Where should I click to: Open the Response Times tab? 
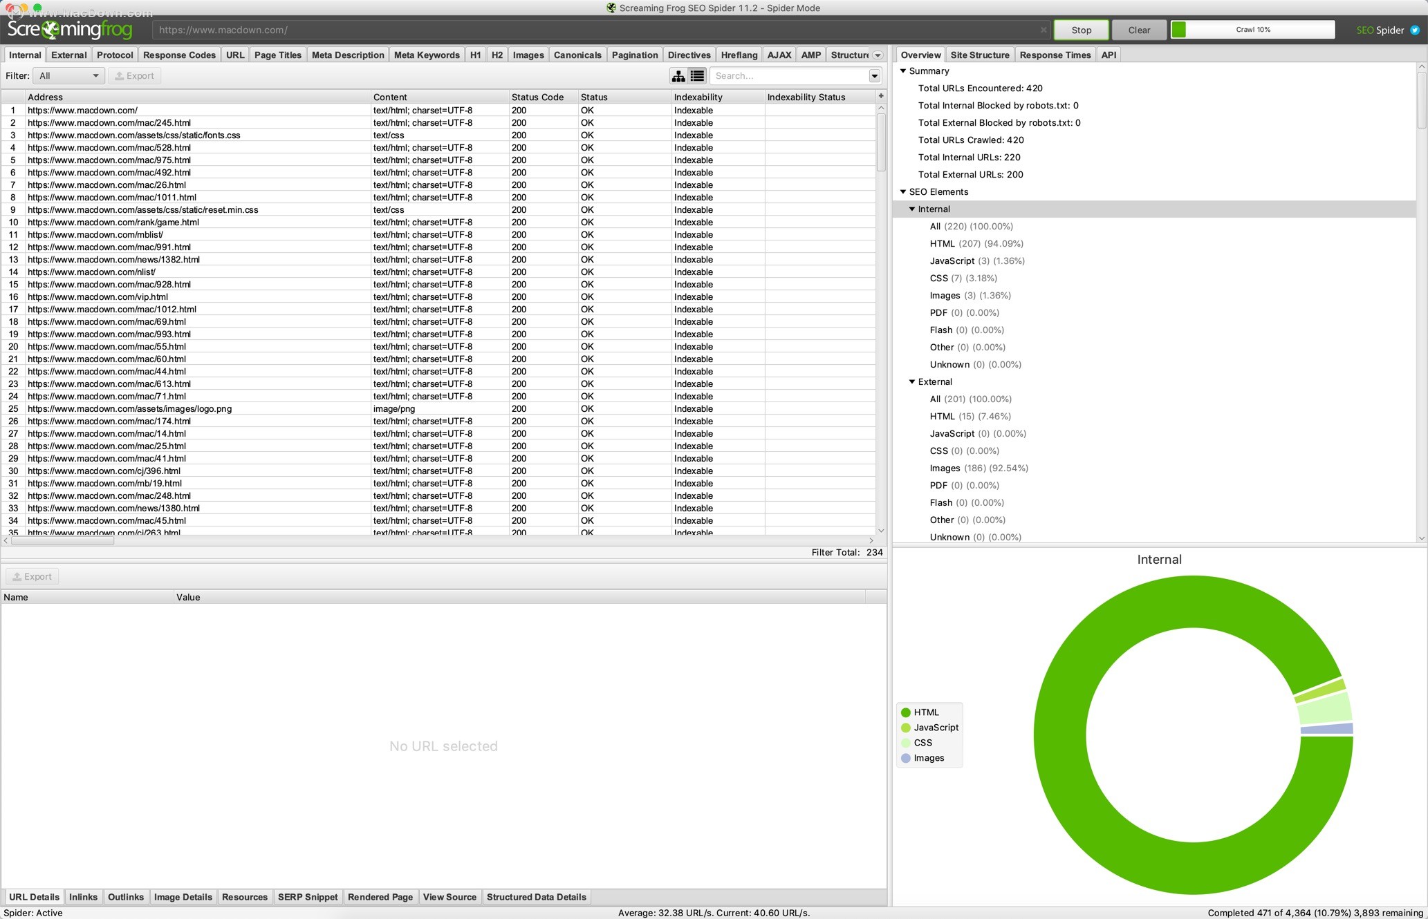(x=1055, y=55)
